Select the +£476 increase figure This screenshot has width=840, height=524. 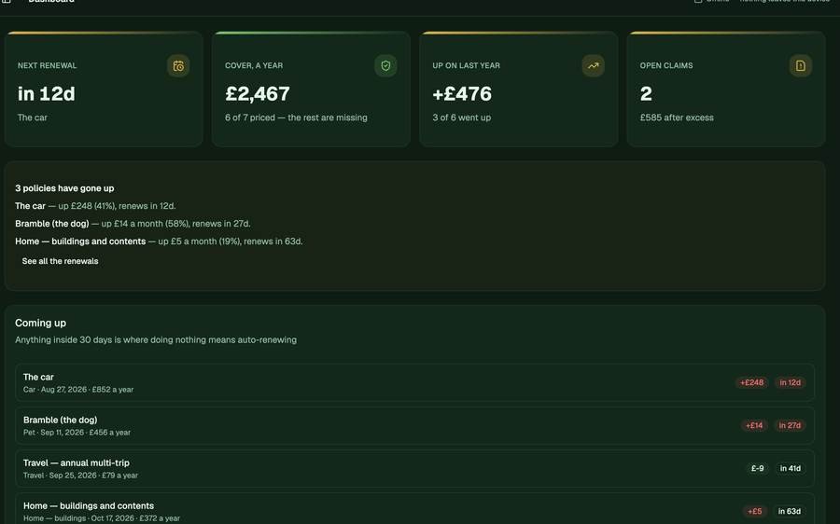pyautogui.click(x=462, y=93)
